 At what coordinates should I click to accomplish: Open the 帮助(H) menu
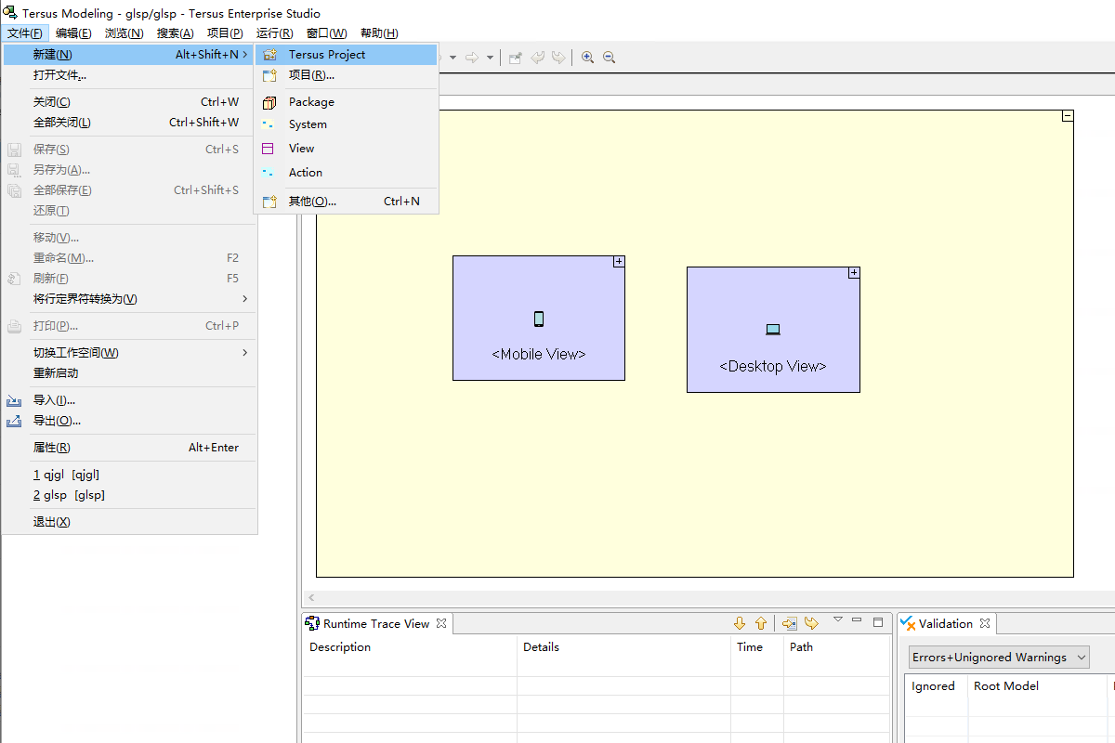pyautogui.click(x=379, y=33)
